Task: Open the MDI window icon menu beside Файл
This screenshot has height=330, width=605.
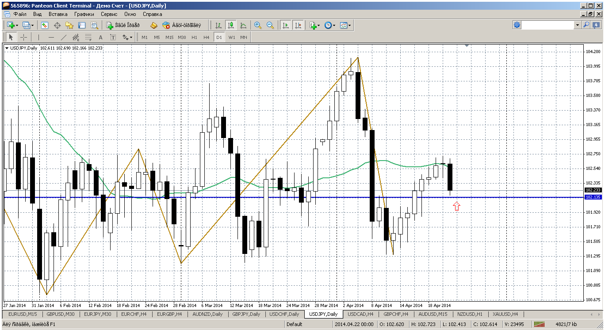Action: click(6, 14)
